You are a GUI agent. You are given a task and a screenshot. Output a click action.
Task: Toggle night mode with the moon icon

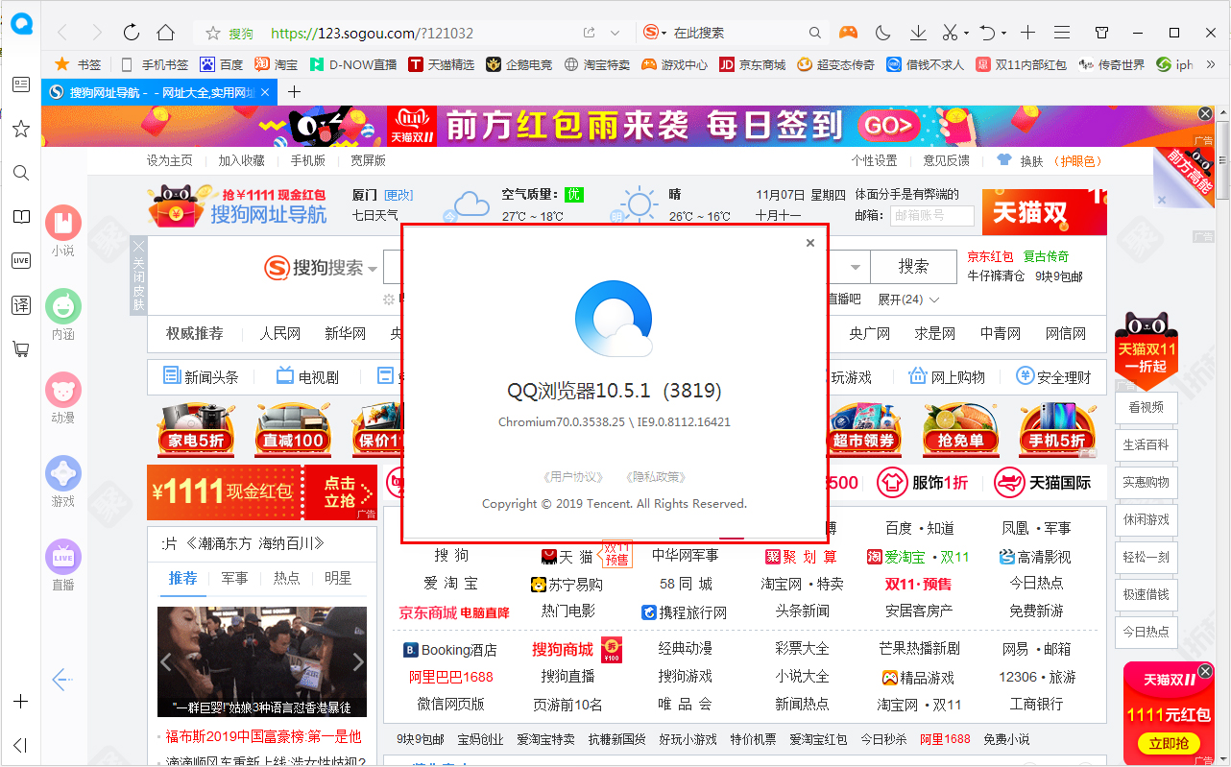(882, 32)
